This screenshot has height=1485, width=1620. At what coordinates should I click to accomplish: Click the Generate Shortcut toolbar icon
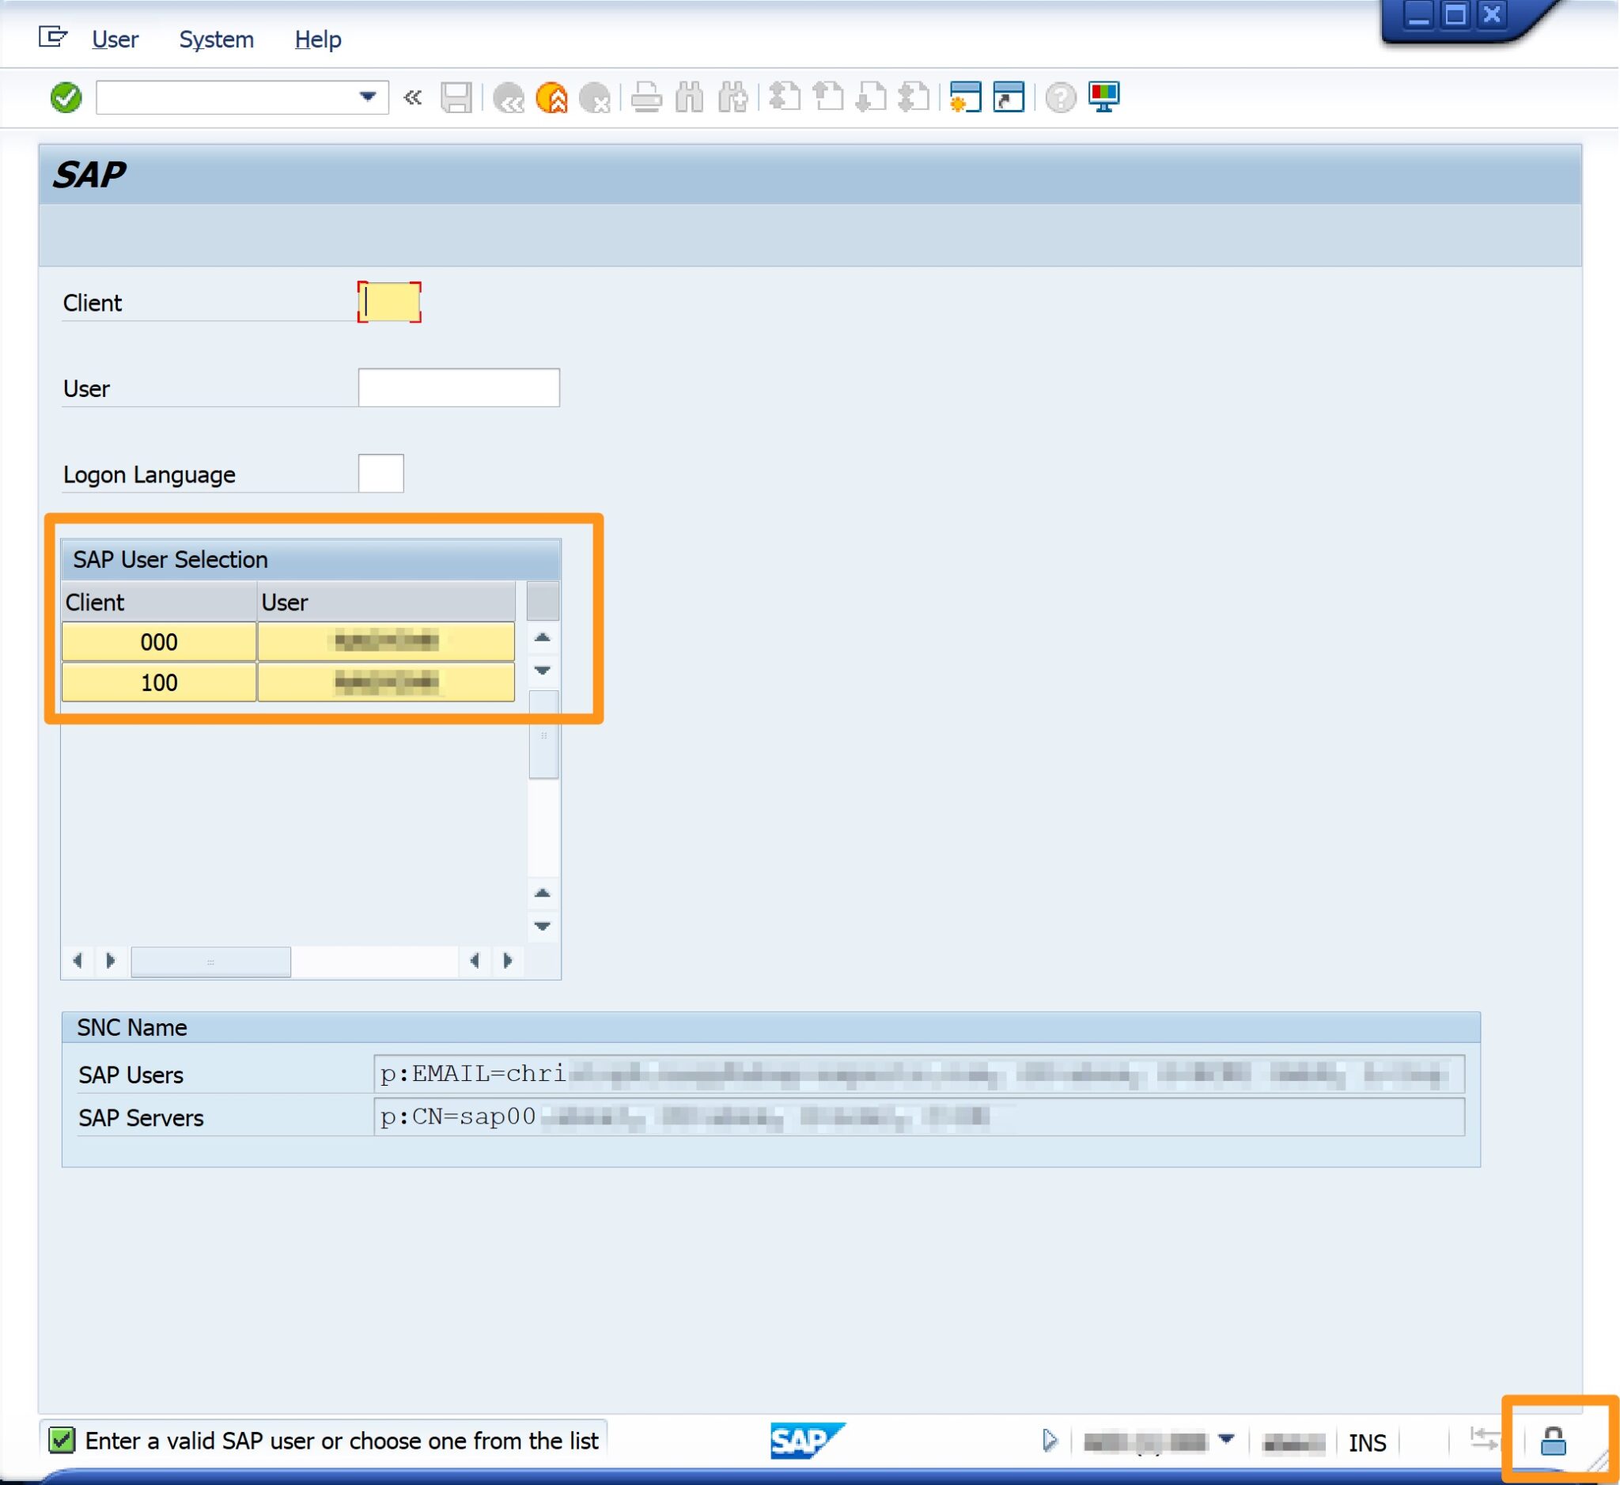[1009, 98]
